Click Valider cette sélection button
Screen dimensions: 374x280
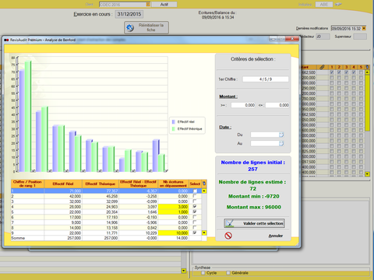[x=254, y=223]
